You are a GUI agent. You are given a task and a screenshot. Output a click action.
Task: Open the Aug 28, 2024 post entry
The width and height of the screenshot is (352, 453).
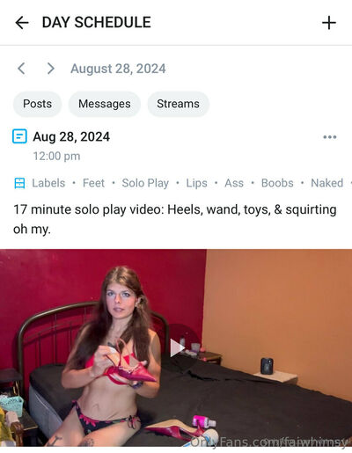pyautogui.click(x=71, y=136)
